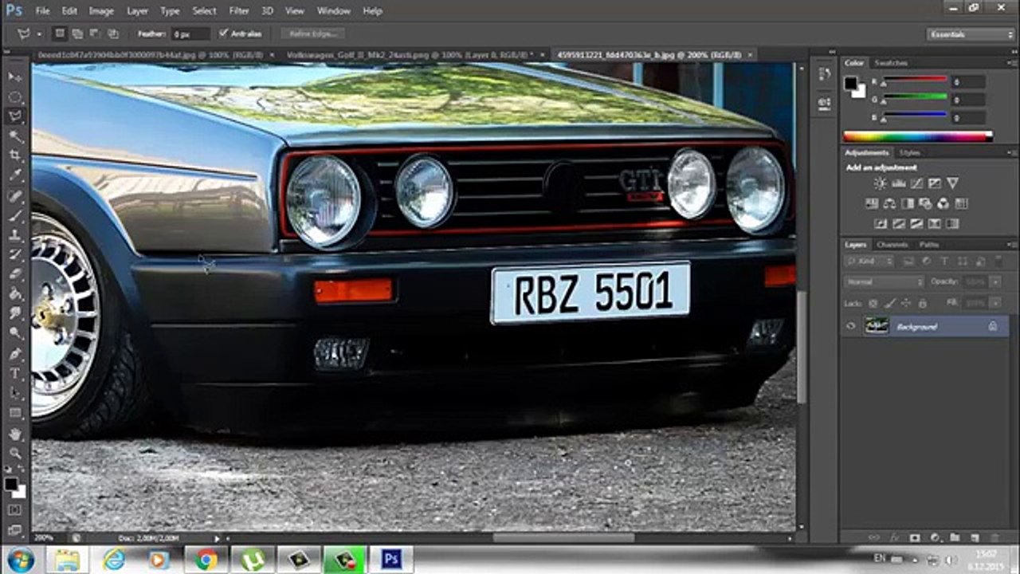Change the screen mode

coord(15,529)
